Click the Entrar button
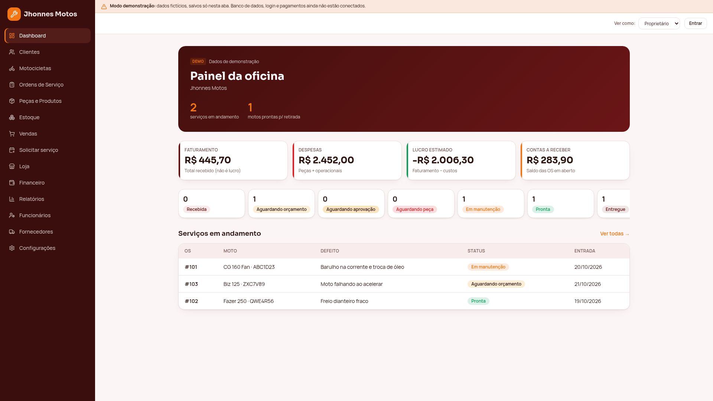This screenshot has height=401, width=713. [696, 23]
